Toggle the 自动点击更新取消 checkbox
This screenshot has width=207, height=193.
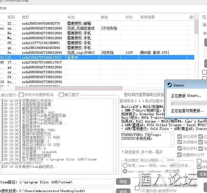21,95
